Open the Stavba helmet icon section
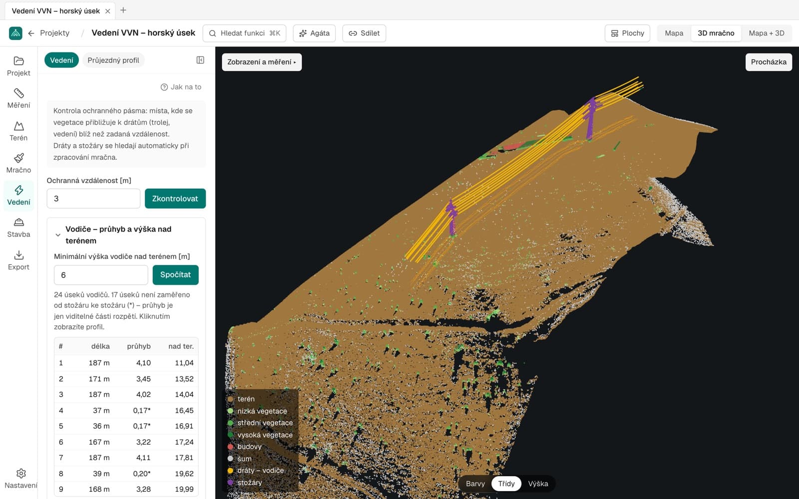This screenshot has width=799, height=499. coord(18,228)
